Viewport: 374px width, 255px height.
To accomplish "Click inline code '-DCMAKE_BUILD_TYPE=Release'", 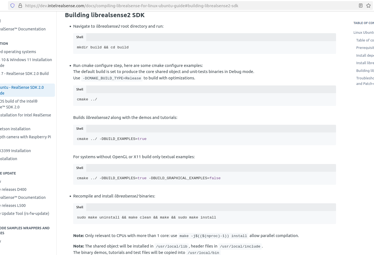I will tap(112, 78).
